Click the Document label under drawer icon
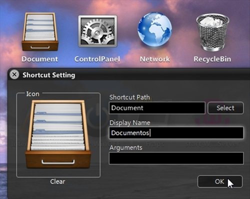Screen dimensions: 250x199 pos(40,59)
